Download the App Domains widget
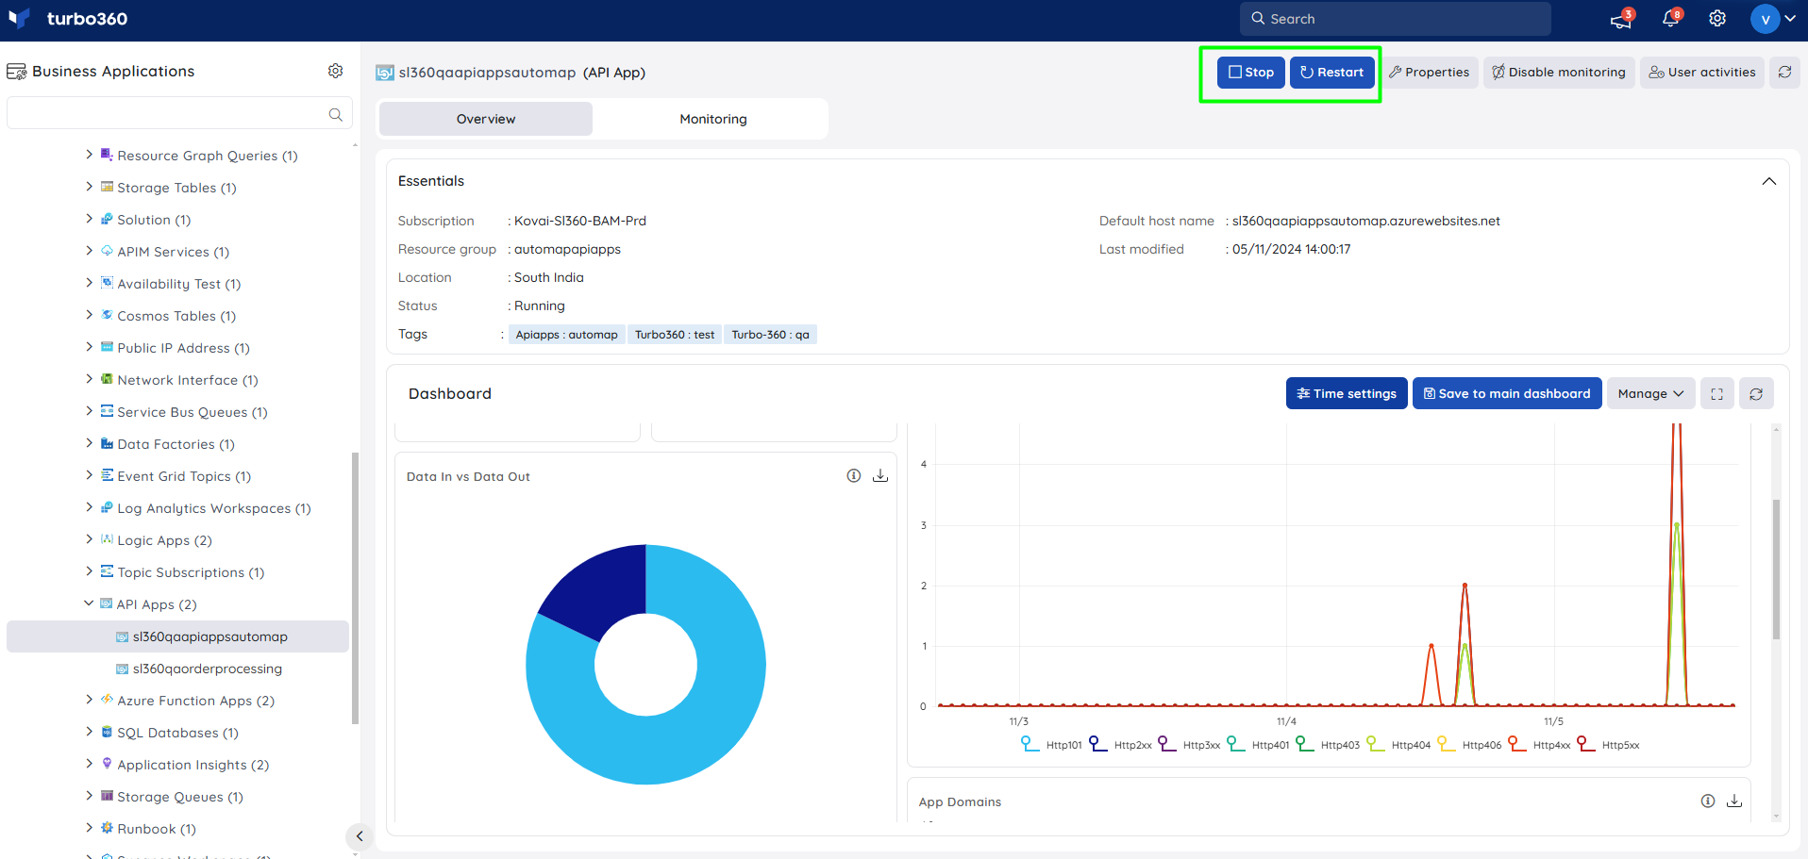The height and width of the screenshot is (859, 1808). (1734, 801)
